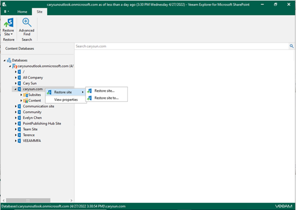
Task: Click the Restore Site ribbon icon
Action: coord(9,23)
